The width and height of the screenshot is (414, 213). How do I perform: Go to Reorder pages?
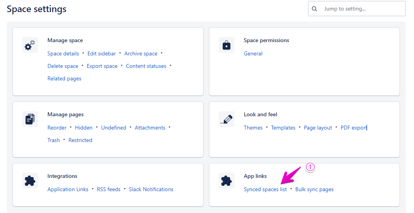(x=57, y=128)
